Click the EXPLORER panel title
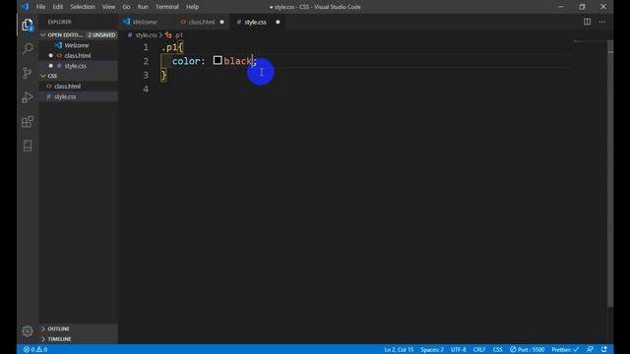This screenshot has height=354, width=630. [59, 22]
